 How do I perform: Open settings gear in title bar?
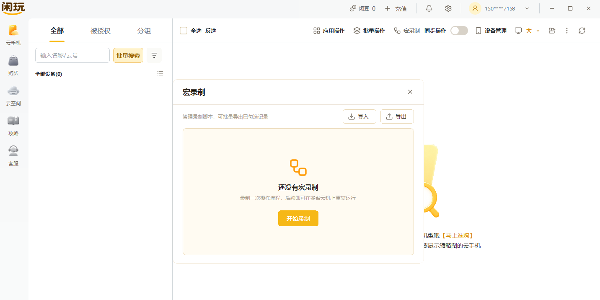pos(448,8)
